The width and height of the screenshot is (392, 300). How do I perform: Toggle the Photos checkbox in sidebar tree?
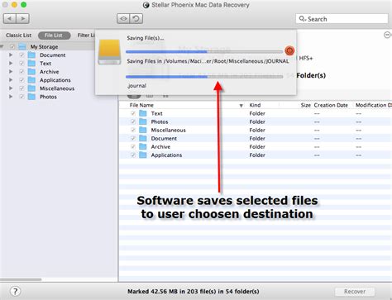click(22, 97)
